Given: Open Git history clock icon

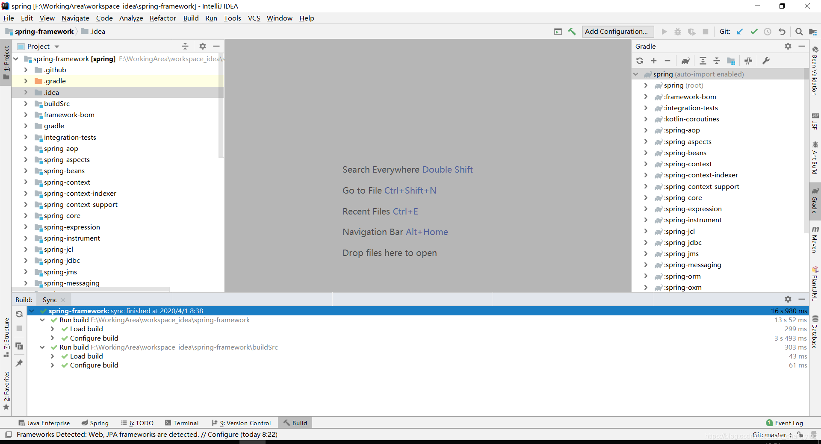Looking at the screenshot, I should (x=768, y=32).
